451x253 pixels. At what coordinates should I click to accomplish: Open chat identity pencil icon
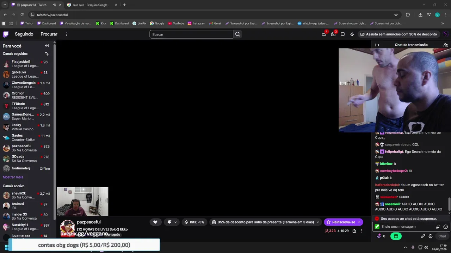coord(423,236)
